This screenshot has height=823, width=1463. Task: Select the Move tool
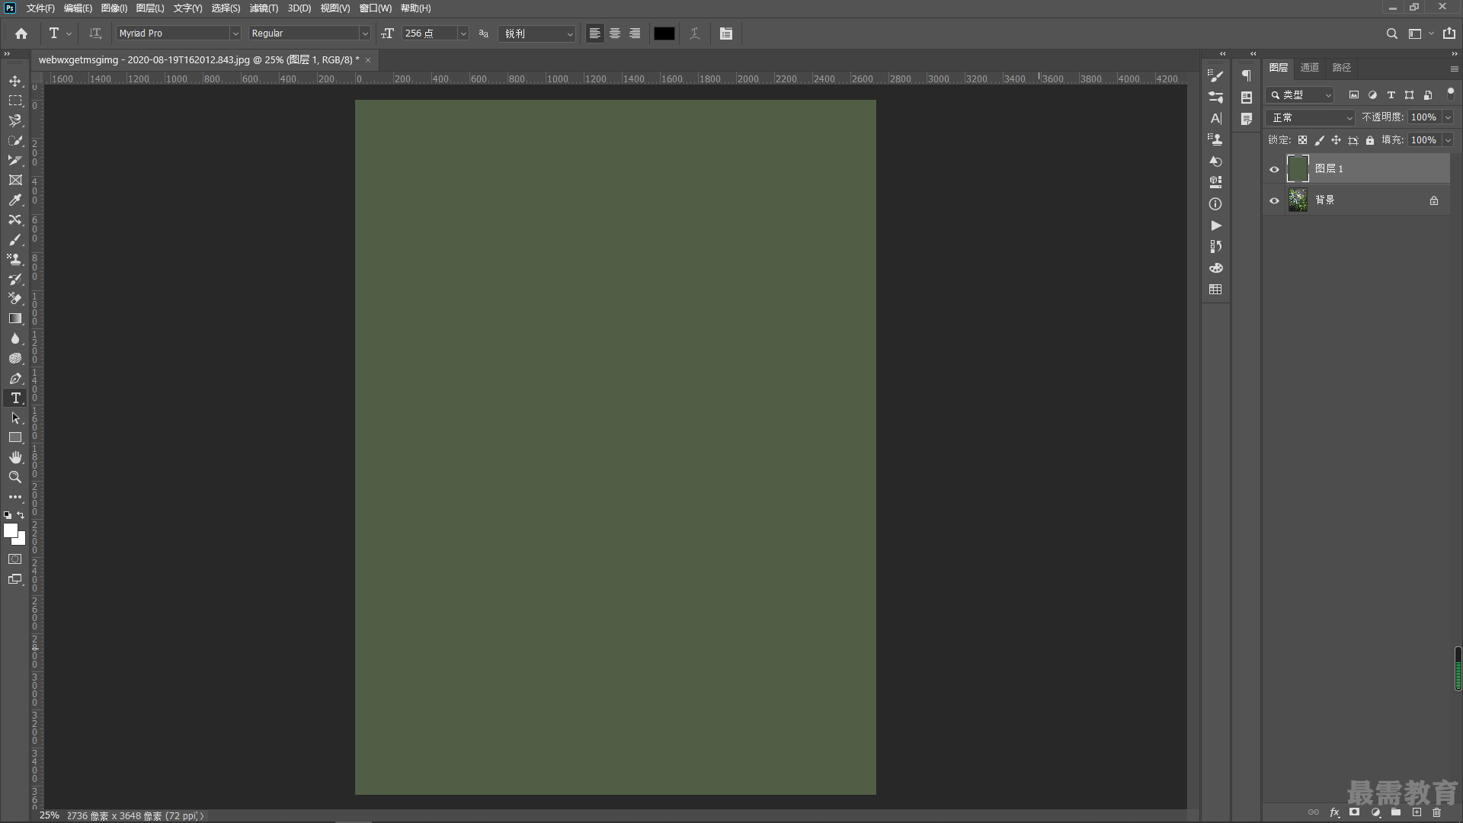[15, 81]
